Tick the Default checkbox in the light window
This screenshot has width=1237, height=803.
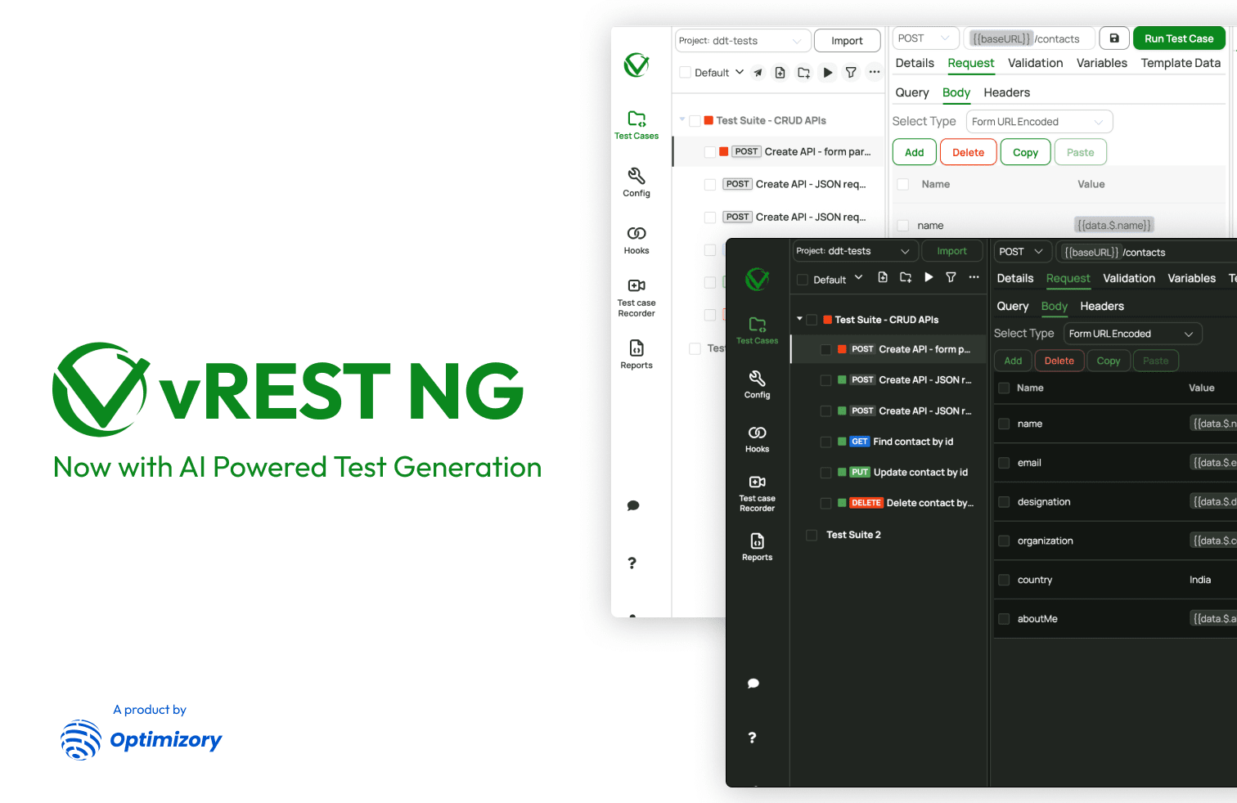coord(686,73)
